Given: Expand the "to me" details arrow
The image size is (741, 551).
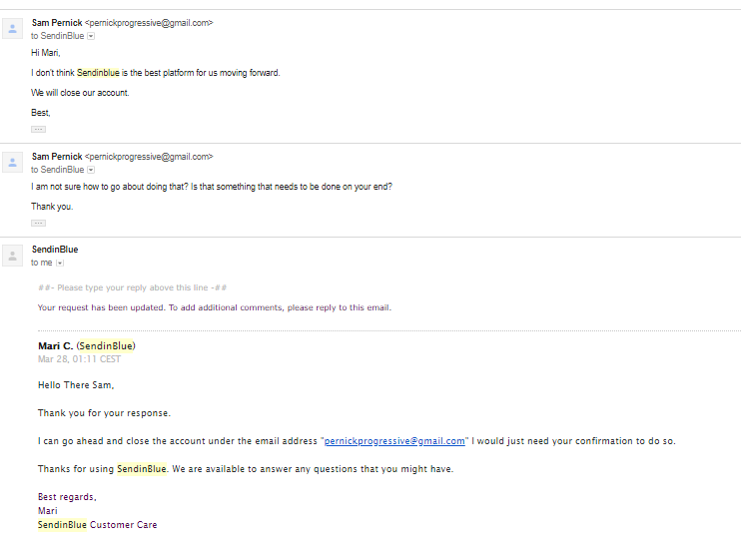Looking at the screenshot, I should 60,264.
